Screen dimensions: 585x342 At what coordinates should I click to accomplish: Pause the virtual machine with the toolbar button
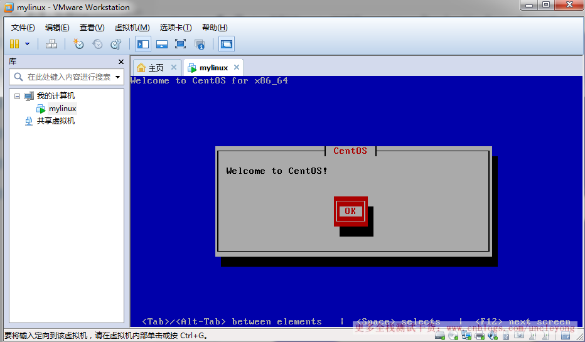(14, 44)
